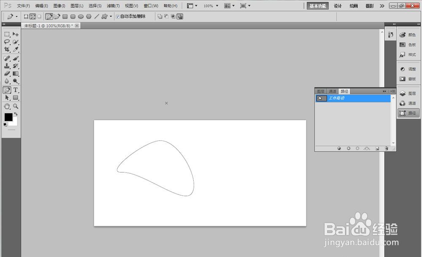Viewport: 422px width, 257px height.
Task: Switch to the 图层 tab
Action: pyautogui.click(x=321, y=91)
